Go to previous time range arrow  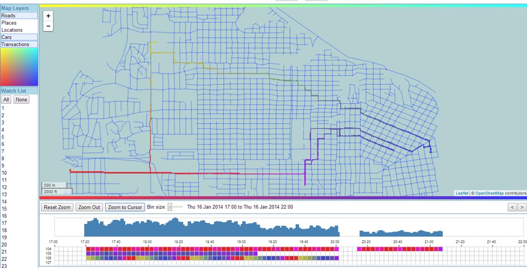pos(513,207)
